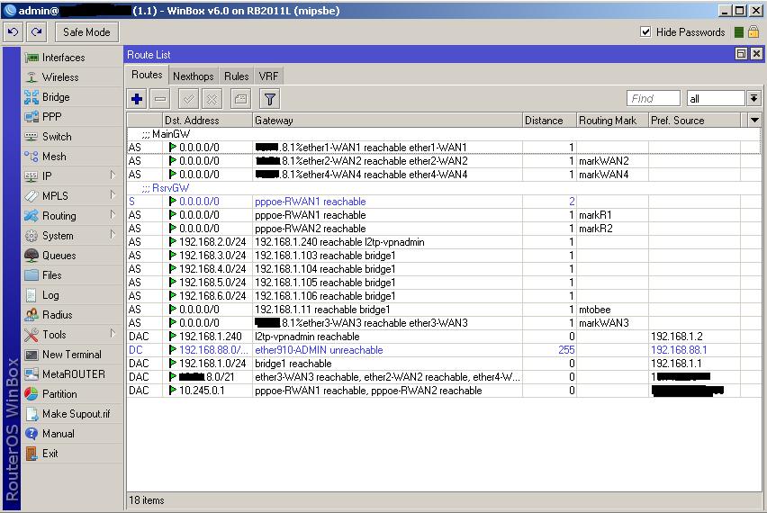Open the 'all' filter dropdown
This screenshot has height=513, width=767.
click(x=753, y=99)
